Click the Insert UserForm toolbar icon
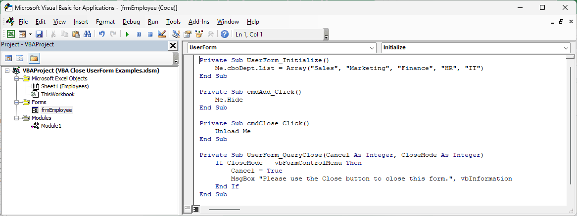 pos(22,35)
